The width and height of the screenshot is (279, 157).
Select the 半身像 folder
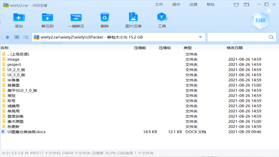pyautogui.click(x=139, y=80)
